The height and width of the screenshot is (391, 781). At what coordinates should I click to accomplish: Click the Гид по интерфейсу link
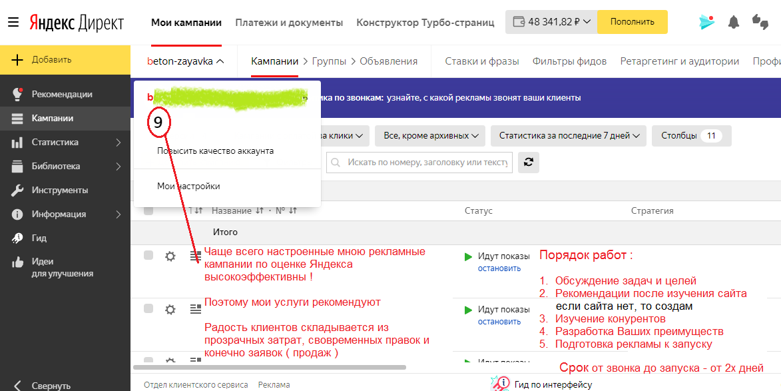tap(553, 384)
